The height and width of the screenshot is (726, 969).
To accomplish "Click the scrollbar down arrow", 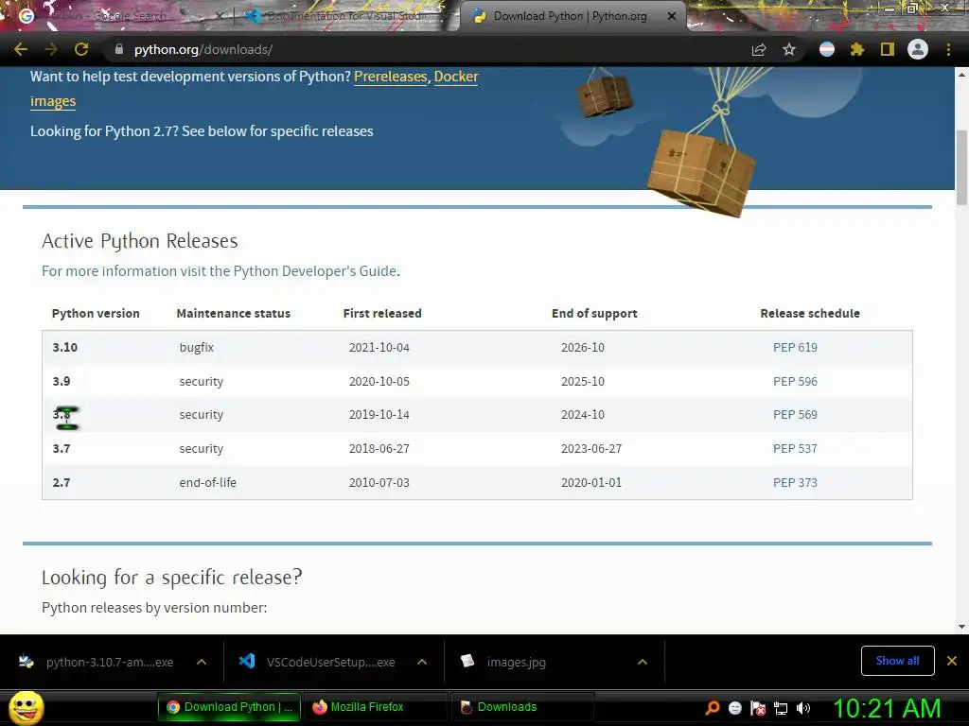I will pos(961,627).
